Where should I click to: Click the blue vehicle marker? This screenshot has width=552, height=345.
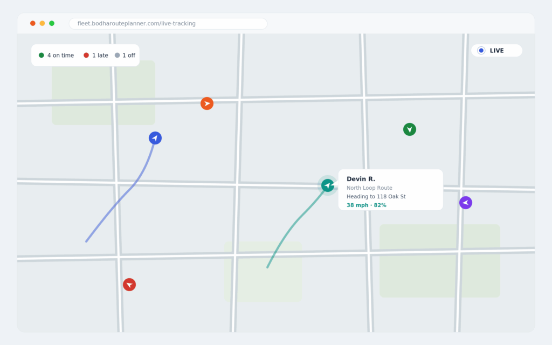tap(155, 138)
